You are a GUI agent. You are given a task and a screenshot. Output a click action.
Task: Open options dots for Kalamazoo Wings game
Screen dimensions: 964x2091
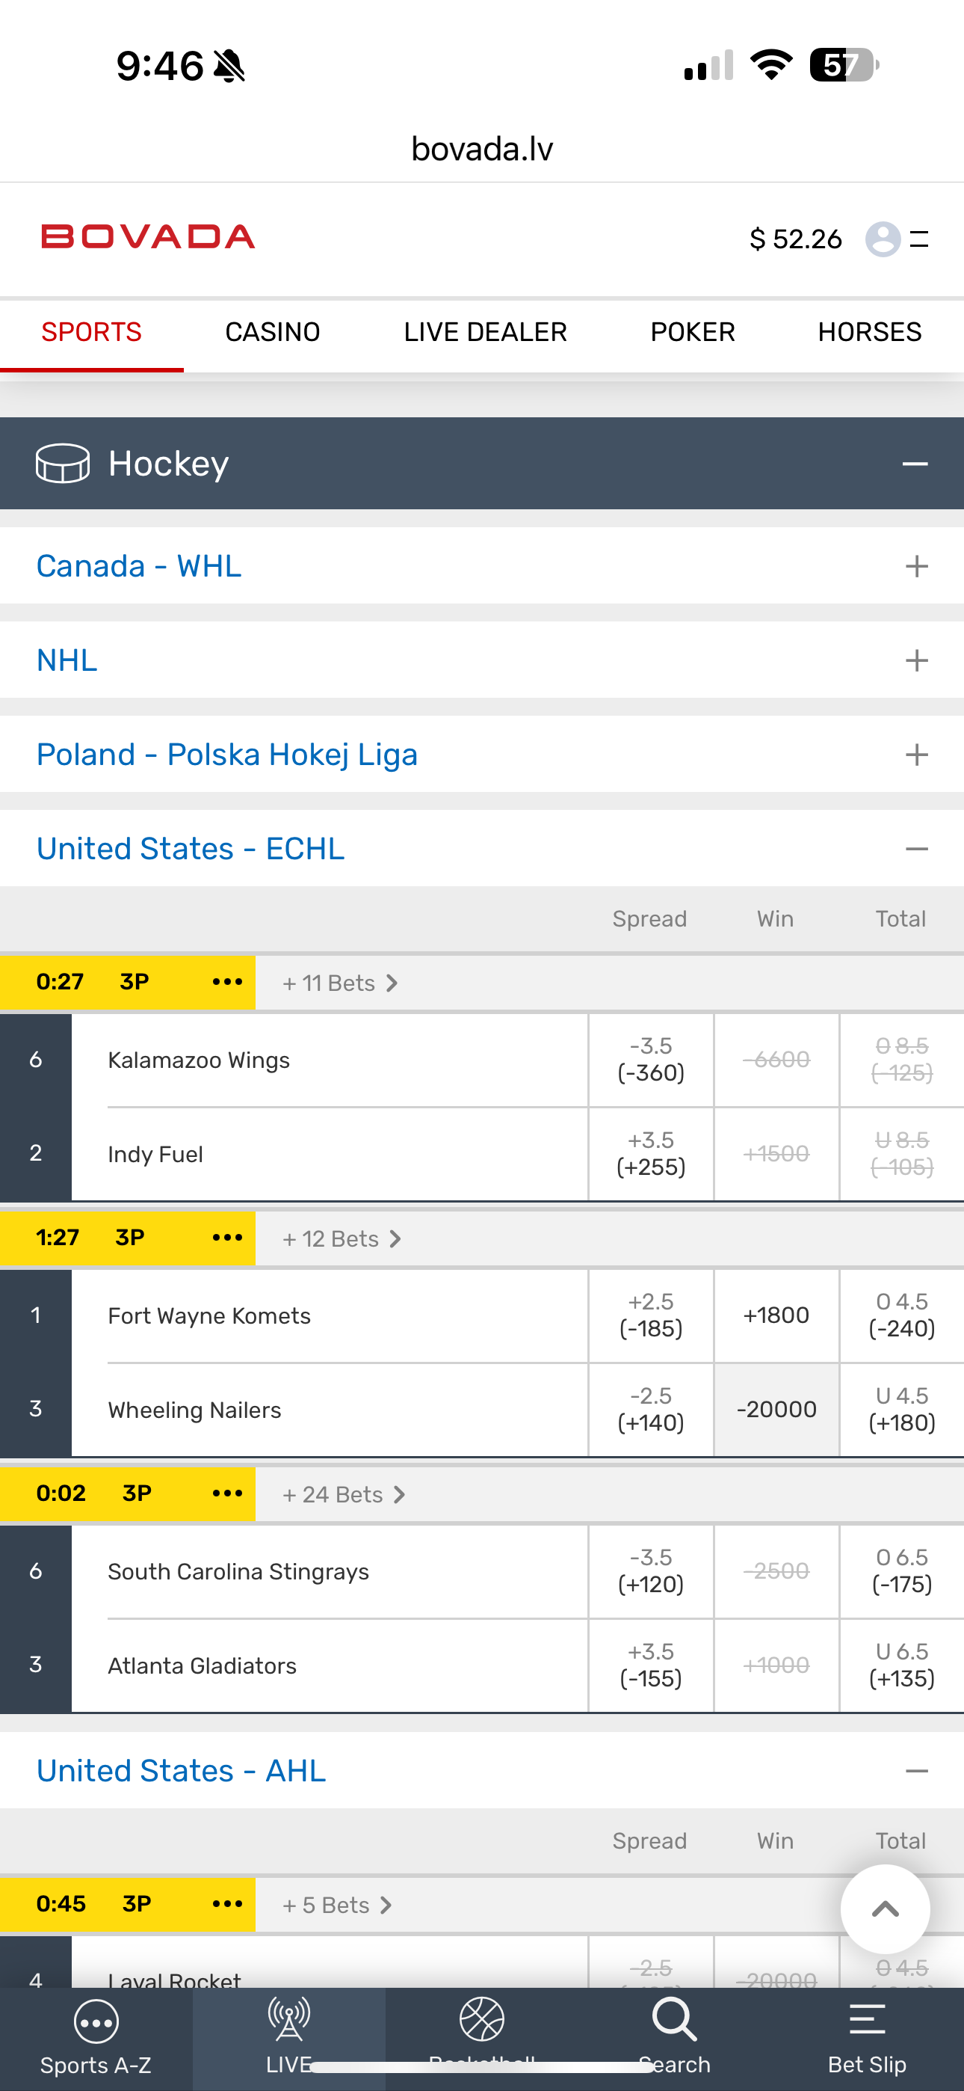227,982
